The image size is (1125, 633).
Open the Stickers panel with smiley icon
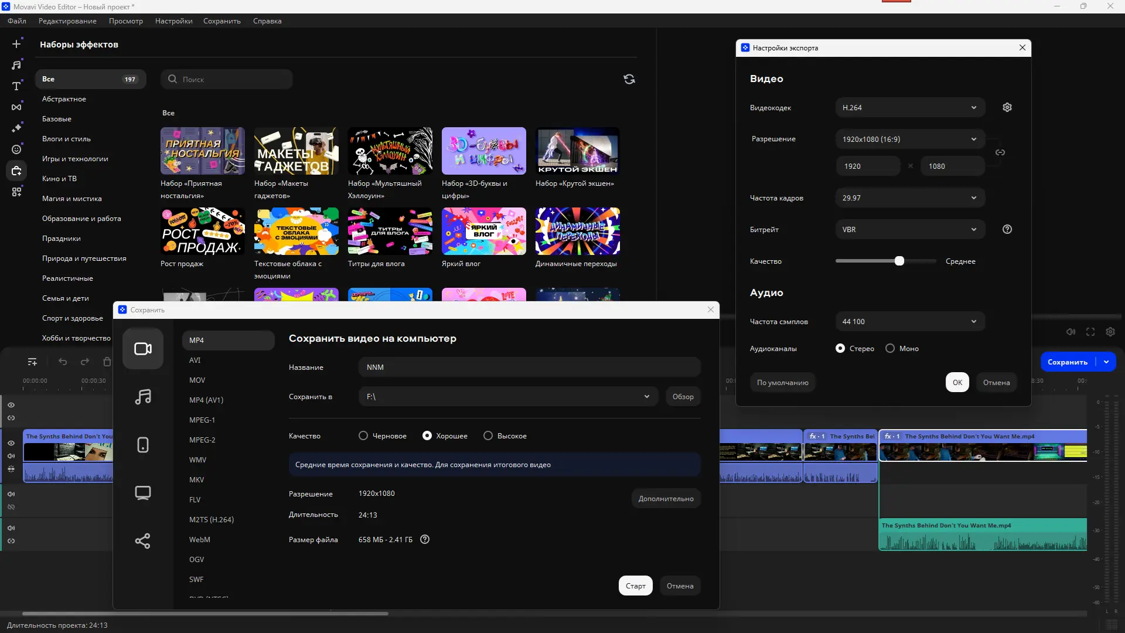pyautogui.click(x=16, y=149)
